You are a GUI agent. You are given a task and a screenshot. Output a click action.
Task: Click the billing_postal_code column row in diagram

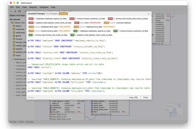110,109
